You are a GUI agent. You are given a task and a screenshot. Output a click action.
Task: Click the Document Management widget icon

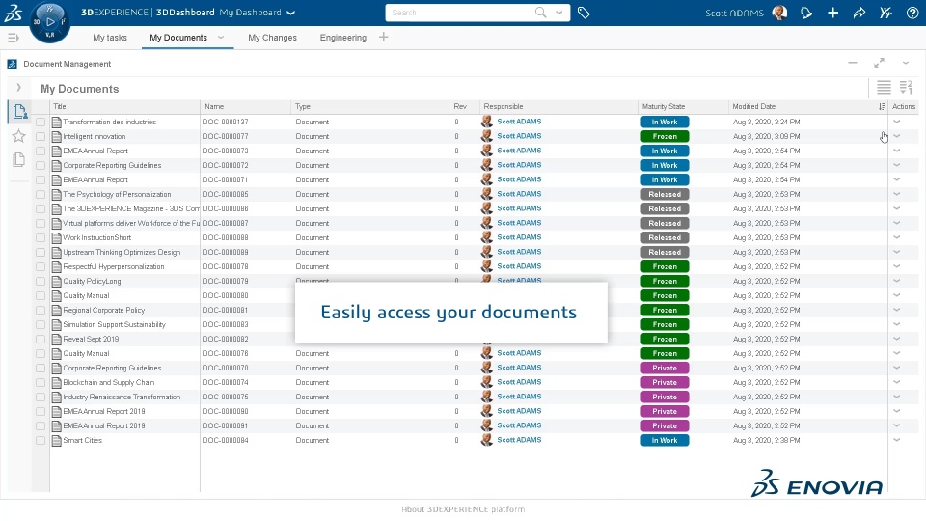coord(12,64)
